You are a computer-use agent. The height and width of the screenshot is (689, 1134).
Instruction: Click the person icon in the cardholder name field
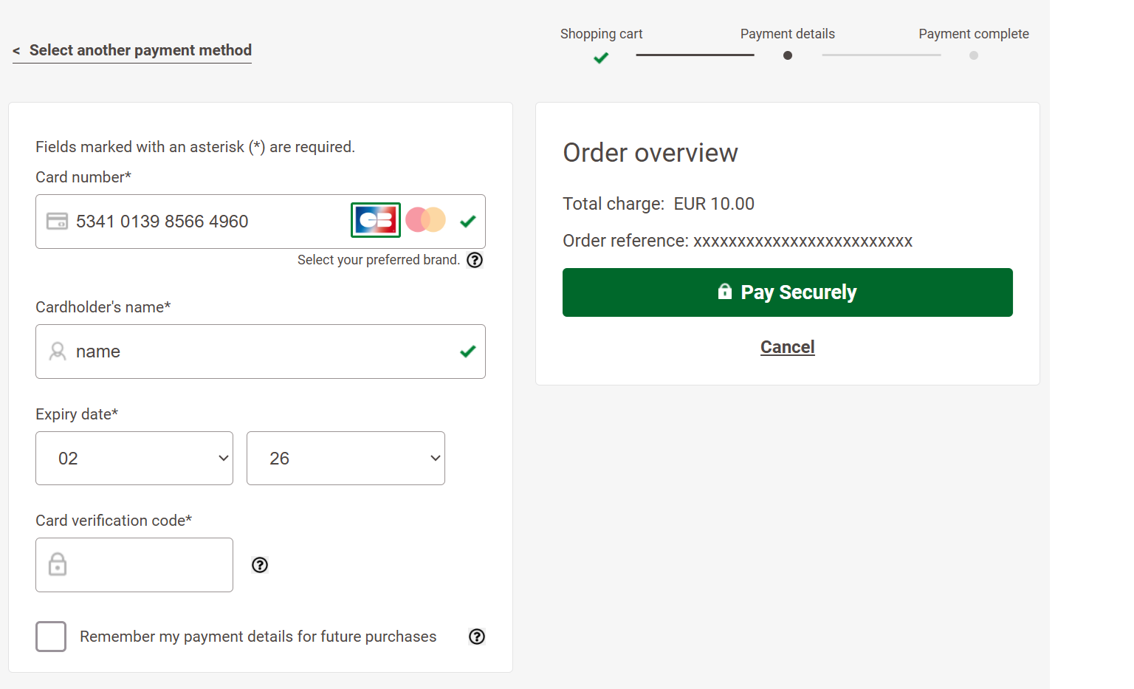click(x=58, y=352)
